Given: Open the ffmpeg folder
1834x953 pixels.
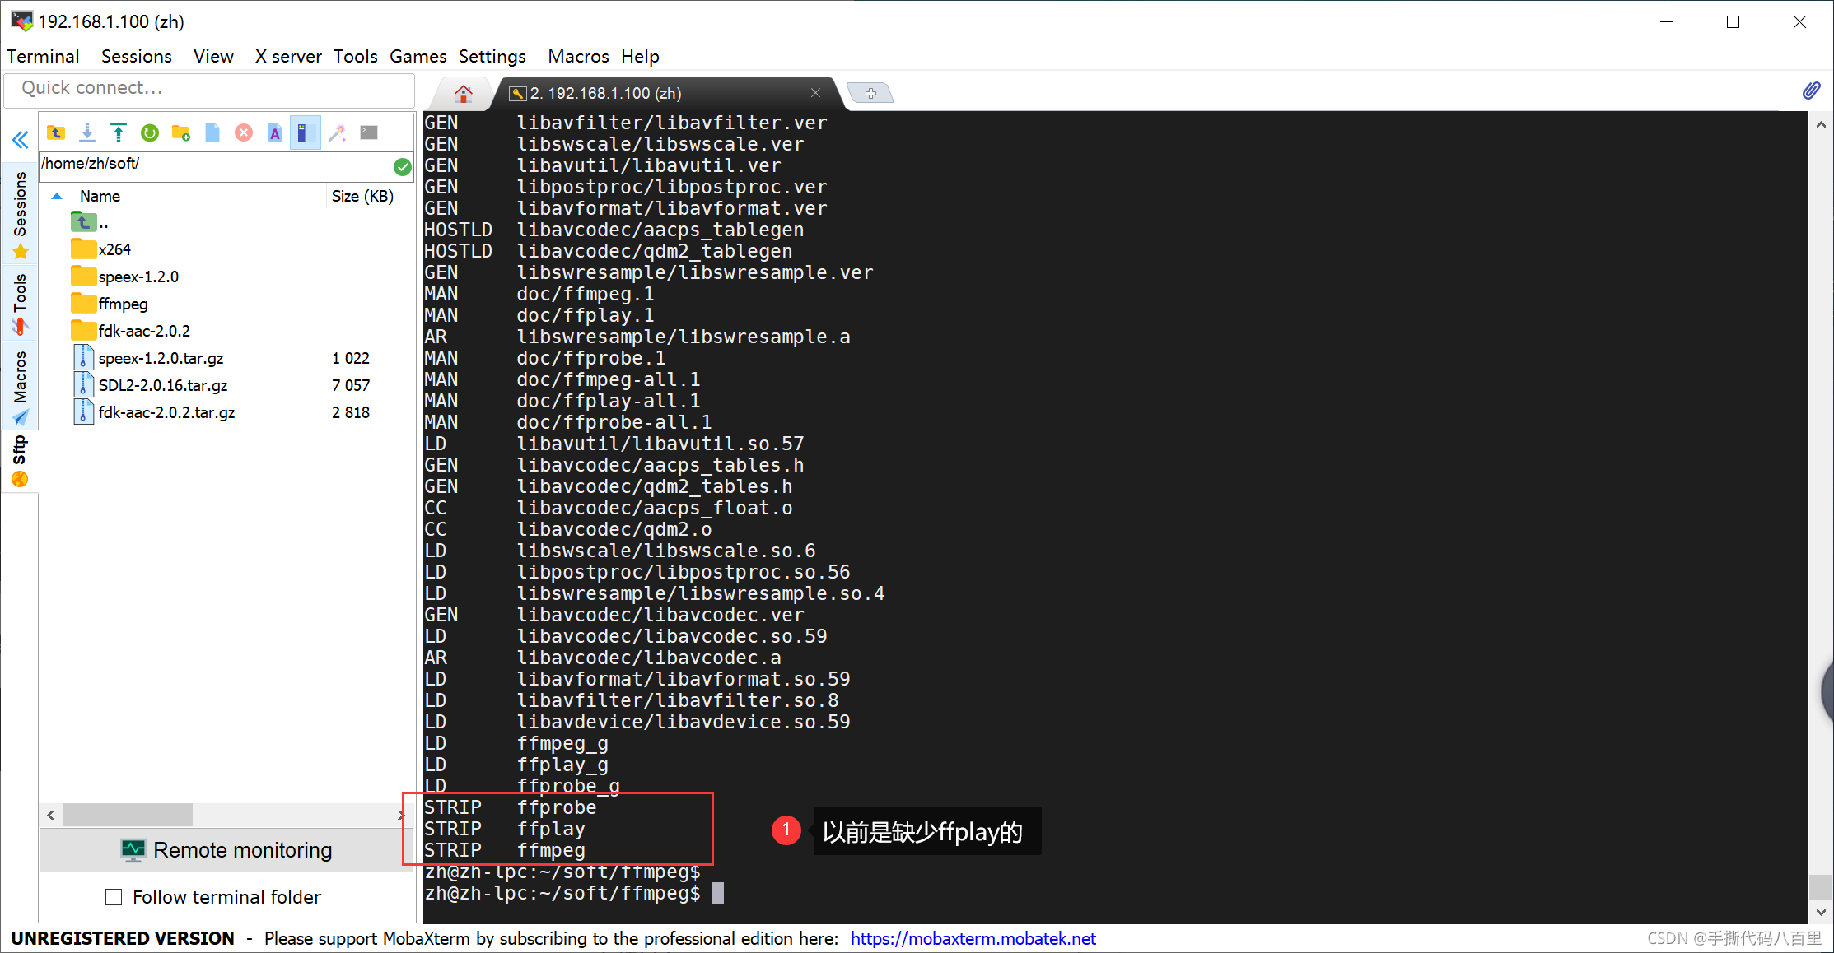Looking at the screenshot, I should [123, 304].
